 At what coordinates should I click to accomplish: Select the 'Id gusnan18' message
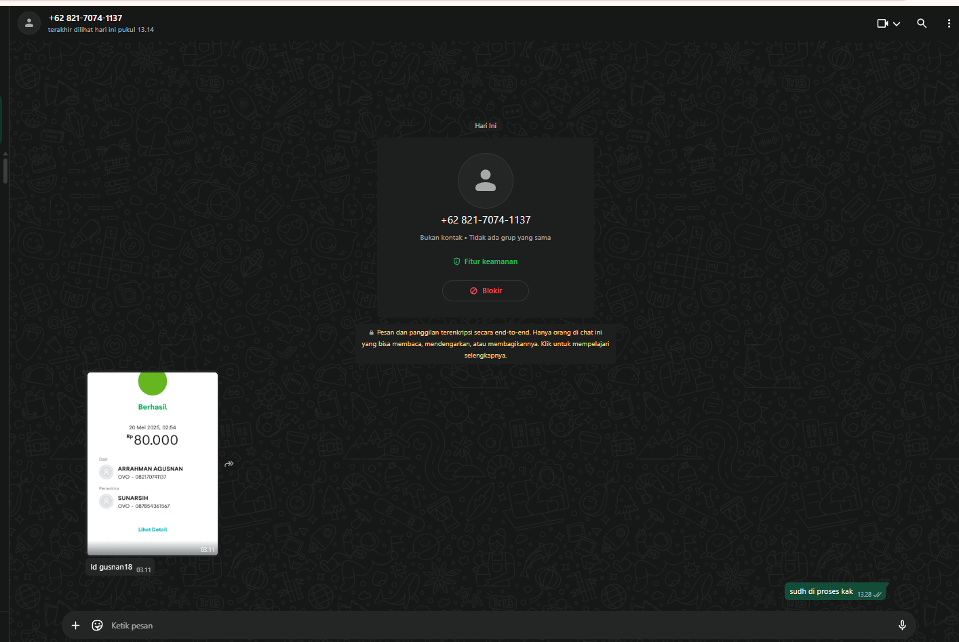pyautogui.click(x=121, y=568)
